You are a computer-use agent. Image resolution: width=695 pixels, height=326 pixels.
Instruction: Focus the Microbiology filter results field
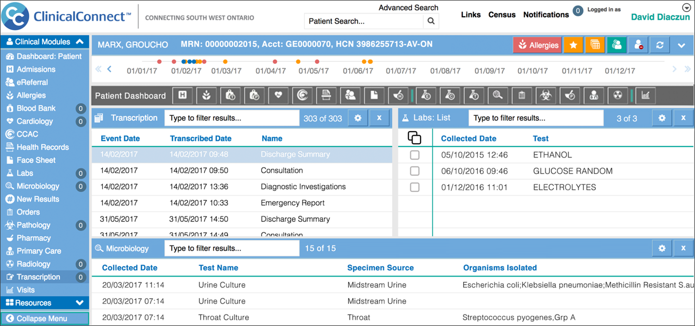pos(232,248)
